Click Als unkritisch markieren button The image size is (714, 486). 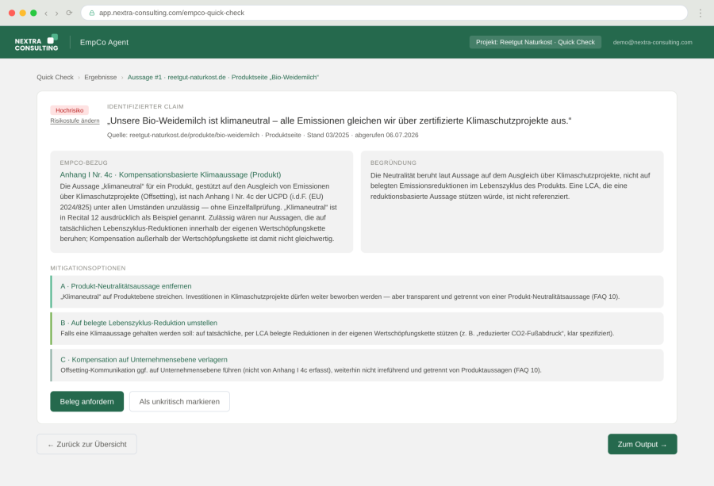point(179,401)
